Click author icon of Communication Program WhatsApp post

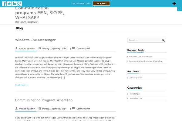pos(16,108)
